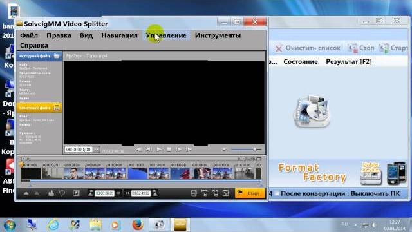The image size is (412, 232).
Task: Click the Set fragment end marker icon
Action: click(x=155, y=193)
